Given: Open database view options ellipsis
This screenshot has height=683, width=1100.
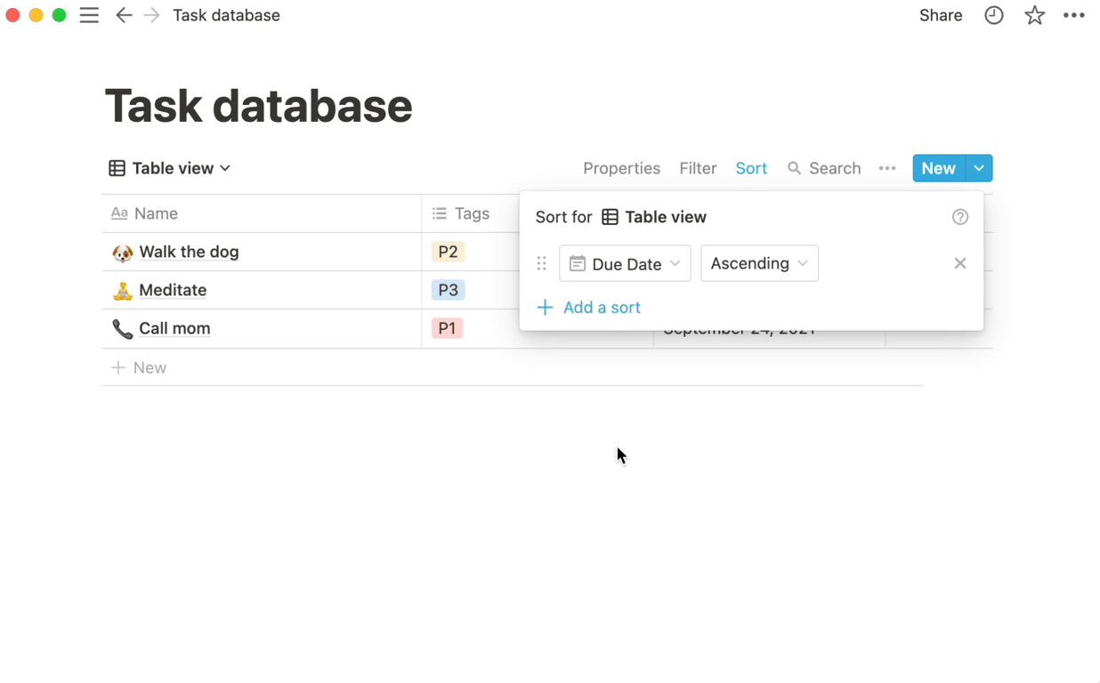Looking at the screenshot, I should (x=886, y=168).
